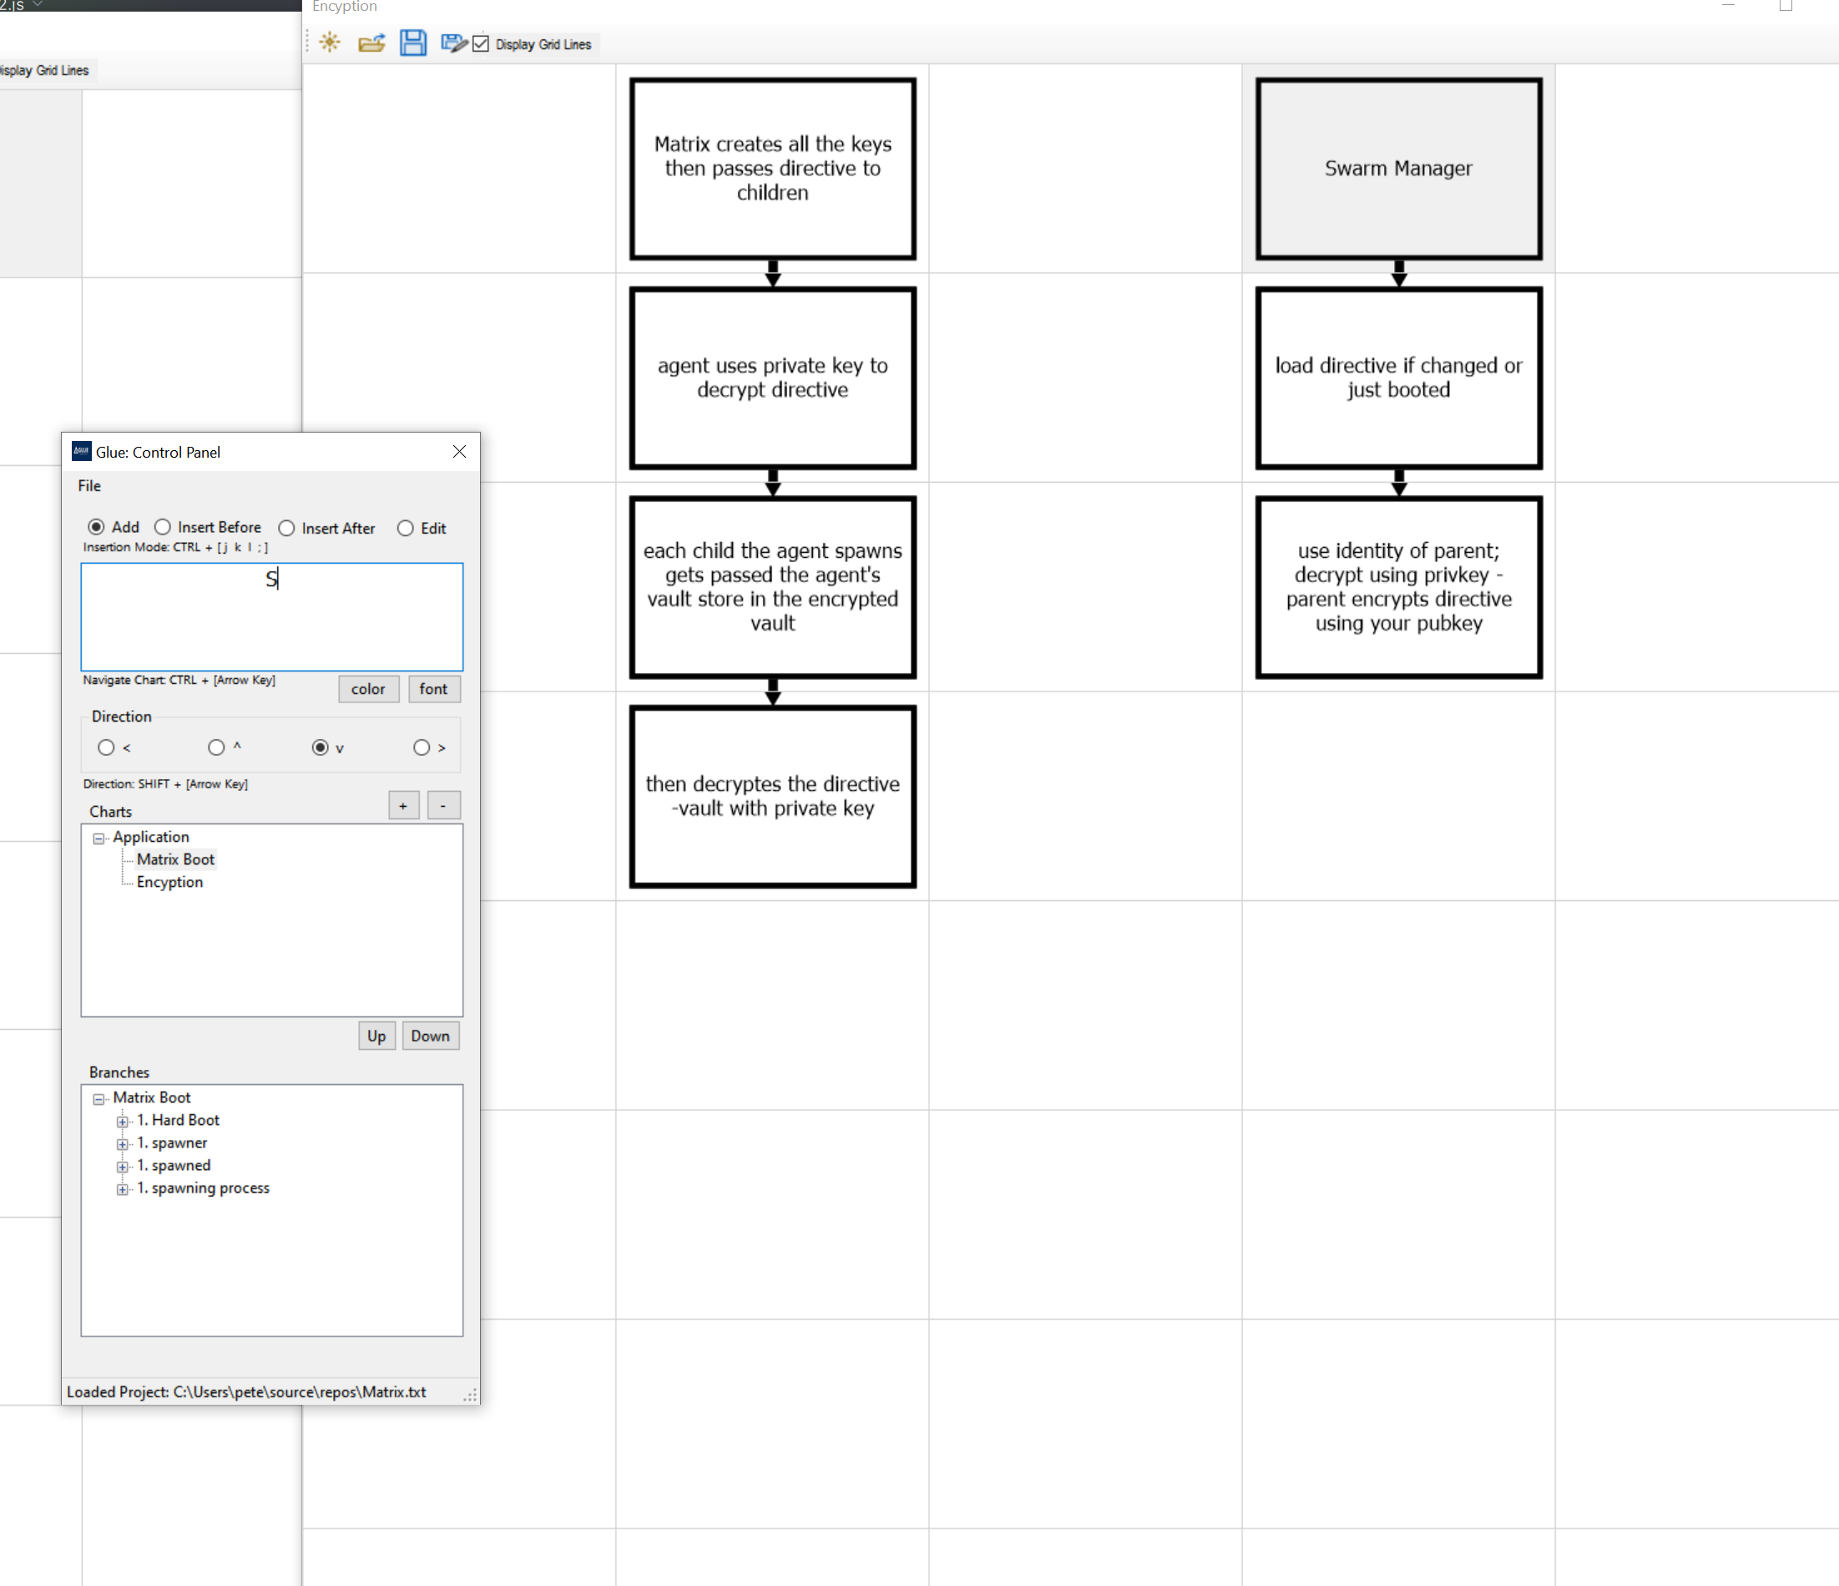Click the font button
The height and width of the screenshot is (1586, 1839).
(433, 688)
